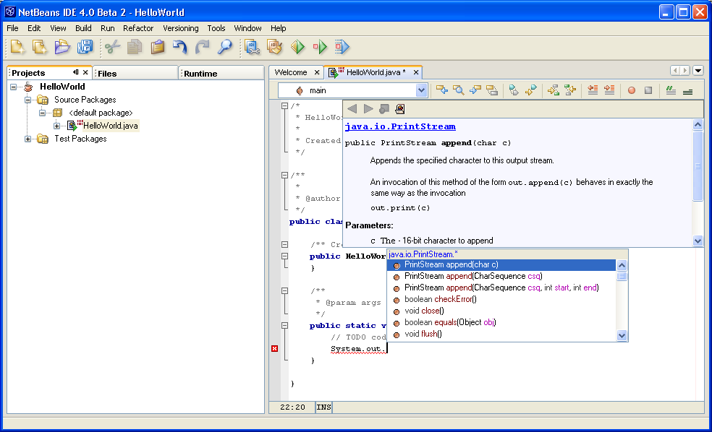Viewport: 712px width, 432px height.
Task: Expand the Test Packages node
Action: point(27,139)
